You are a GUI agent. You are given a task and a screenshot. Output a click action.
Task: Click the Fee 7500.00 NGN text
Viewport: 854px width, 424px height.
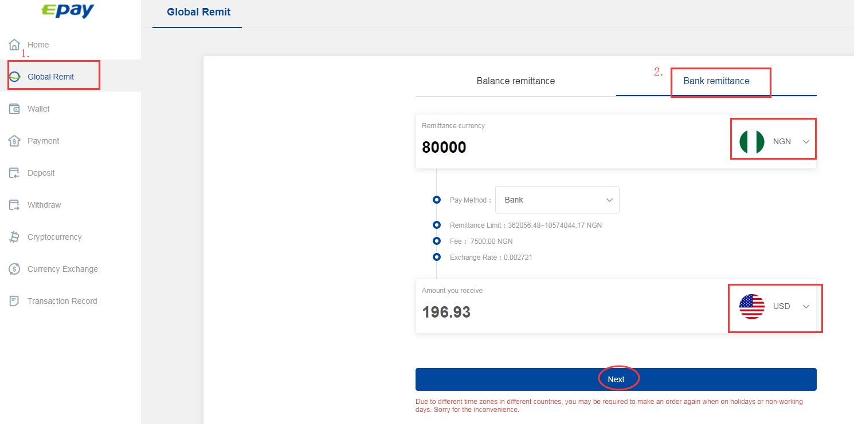pos(481,241)
